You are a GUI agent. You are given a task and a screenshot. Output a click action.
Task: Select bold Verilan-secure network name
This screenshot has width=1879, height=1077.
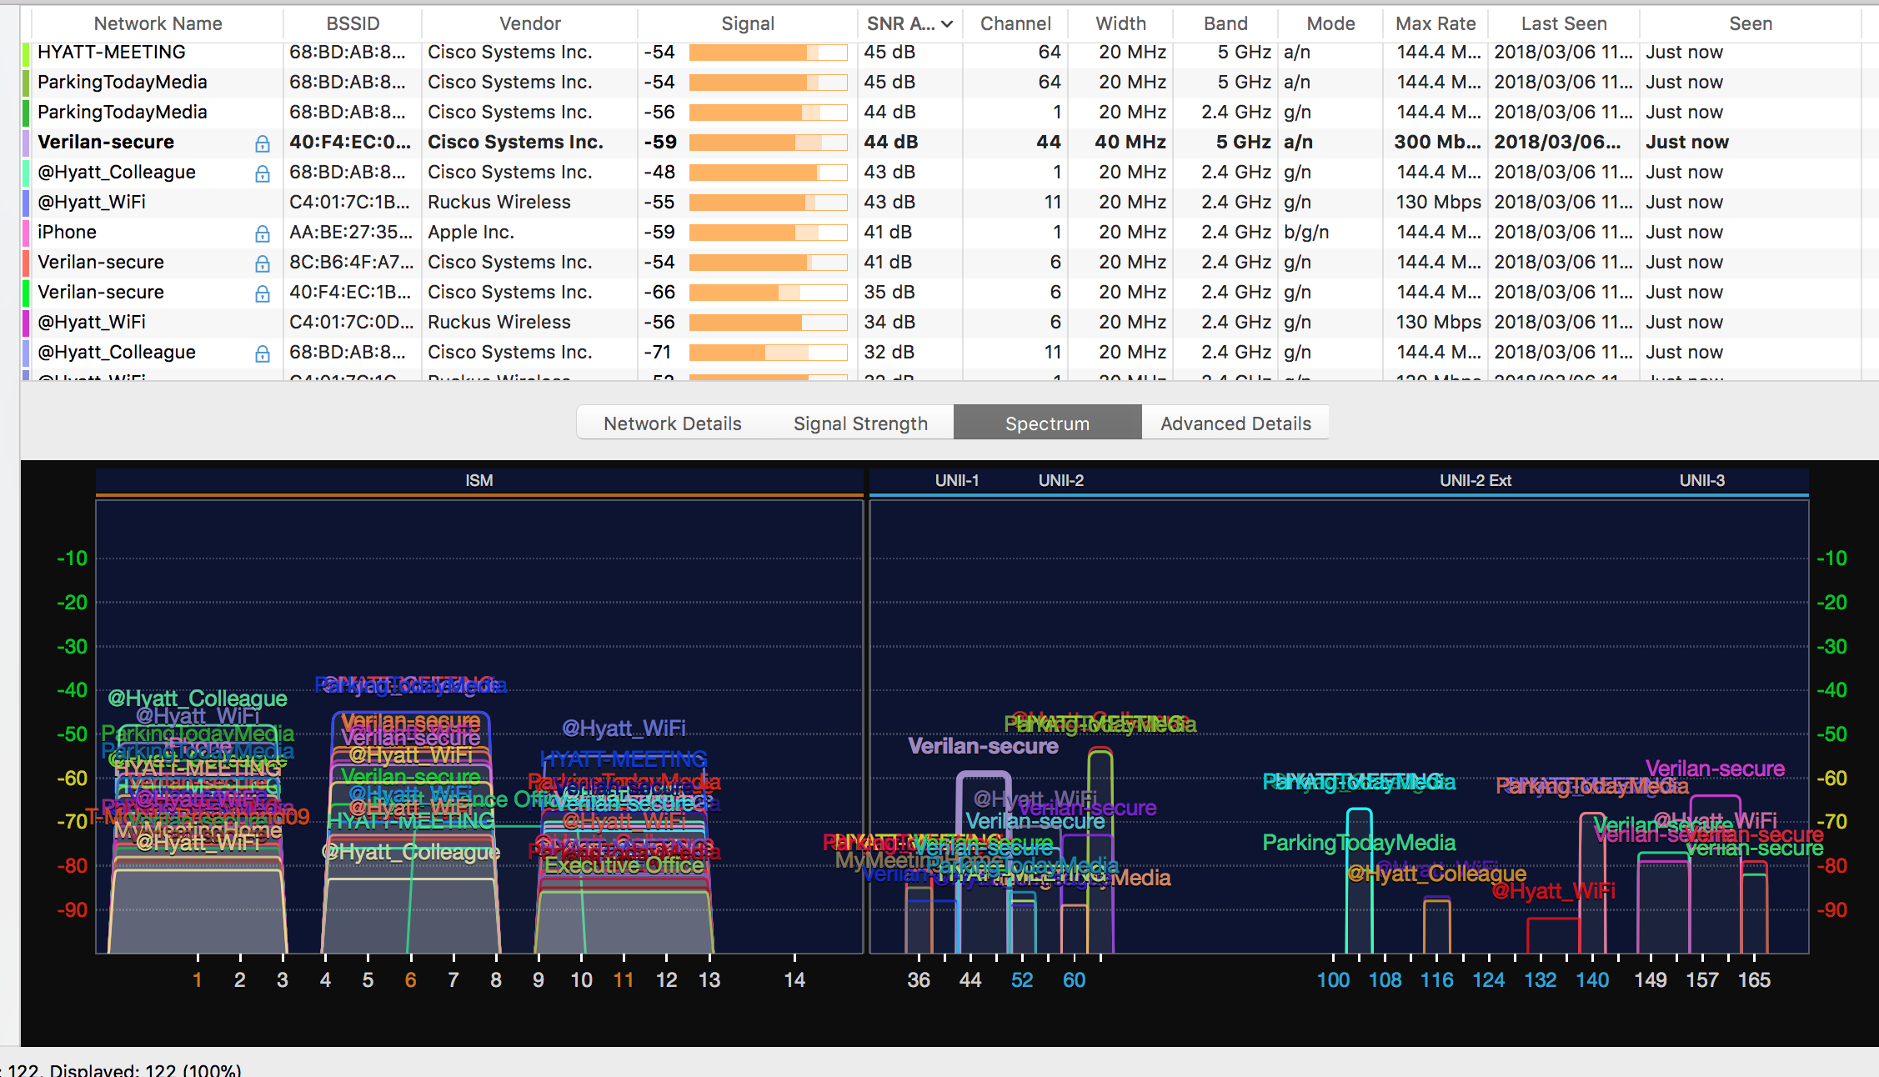106,143
